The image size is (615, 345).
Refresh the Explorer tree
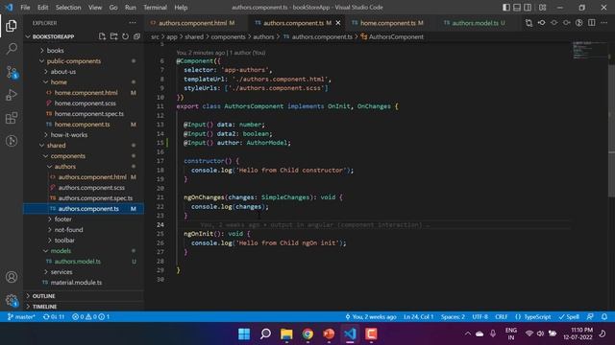125,36
